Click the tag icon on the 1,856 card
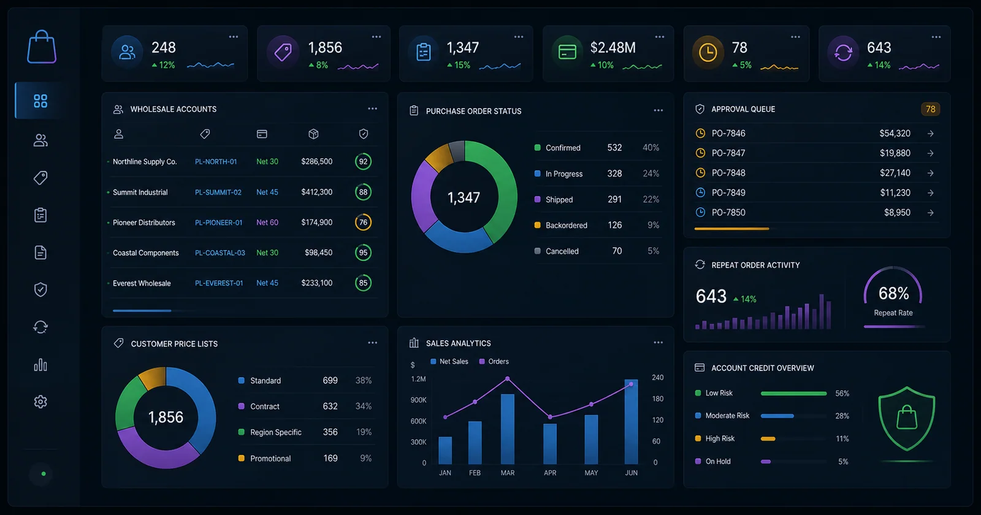The width and height of the screenshot is (981, 515). 283,53
